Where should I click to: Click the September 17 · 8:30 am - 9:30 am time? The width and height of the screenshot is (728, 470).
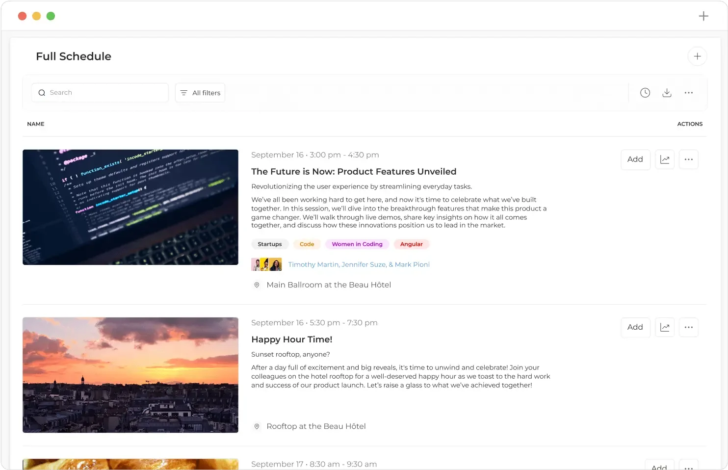pos(314,464)
